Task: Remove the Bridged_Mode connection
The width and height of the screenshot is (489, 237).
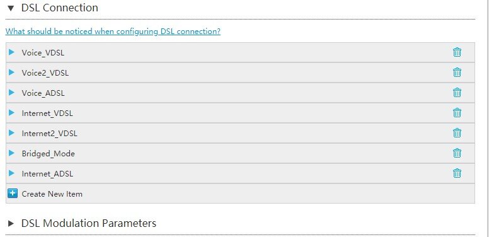Action: pos(457,153)
